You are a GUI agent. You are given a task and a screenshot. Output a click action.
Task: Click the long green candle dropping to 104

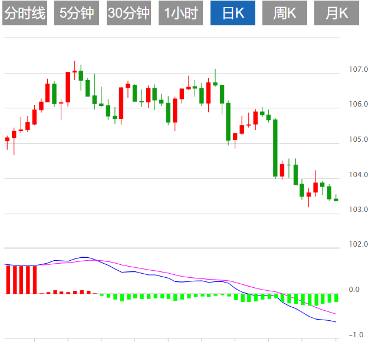click(275, 147)
